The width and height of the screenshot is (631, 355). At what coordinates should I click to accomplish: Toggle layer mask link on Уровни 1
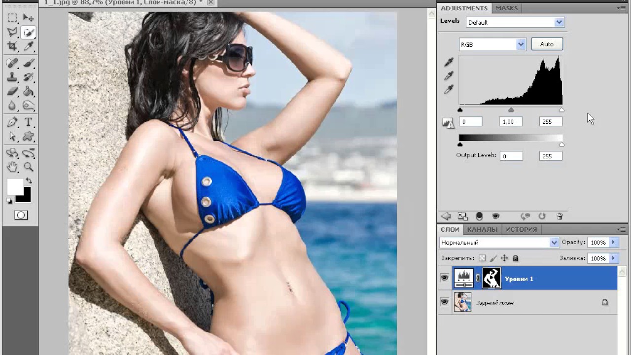click(x=478, y=279)
